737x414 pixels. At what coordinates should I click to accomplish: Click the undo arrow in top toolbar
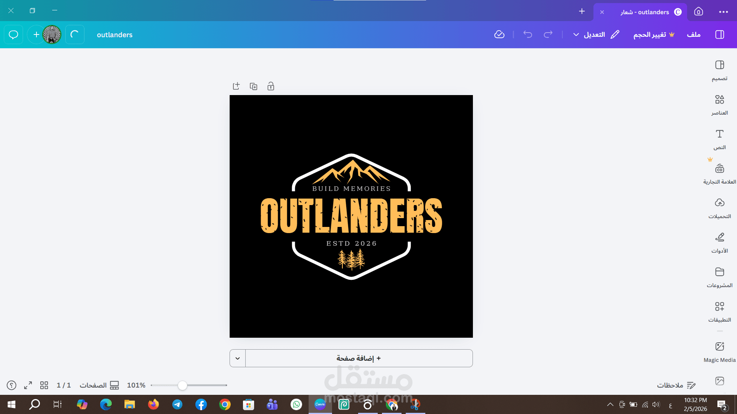(528, 34)
